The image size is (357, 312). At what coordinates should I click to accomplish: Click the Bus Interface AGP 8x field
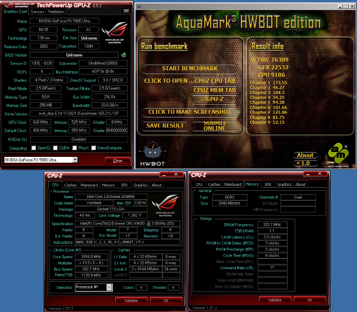tap(103, 71)
